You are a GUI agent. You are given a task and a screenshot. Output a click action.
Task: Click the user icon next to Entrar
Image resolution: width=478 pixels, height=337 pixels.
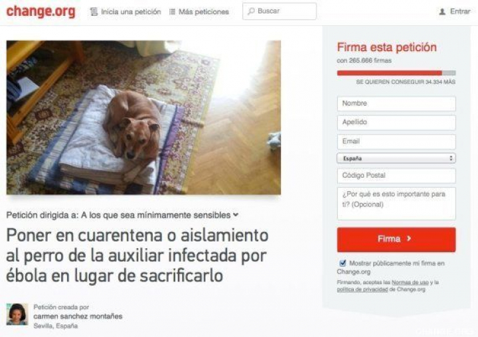tap(442, 11)
